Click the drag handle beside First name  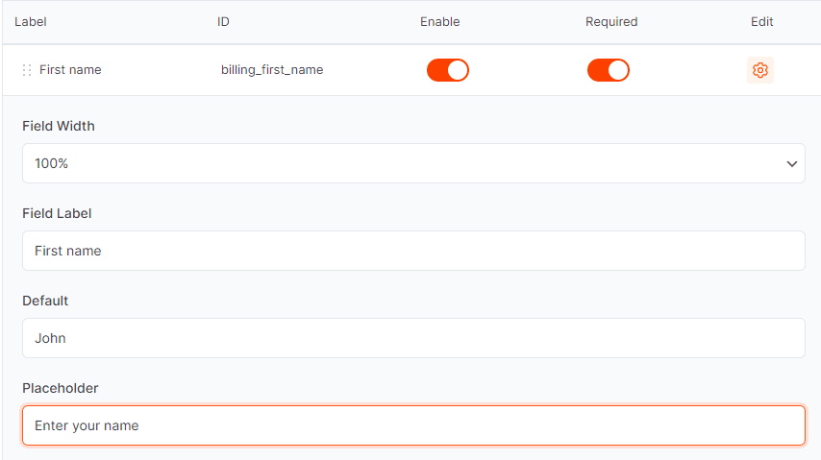tap(27, 70)
